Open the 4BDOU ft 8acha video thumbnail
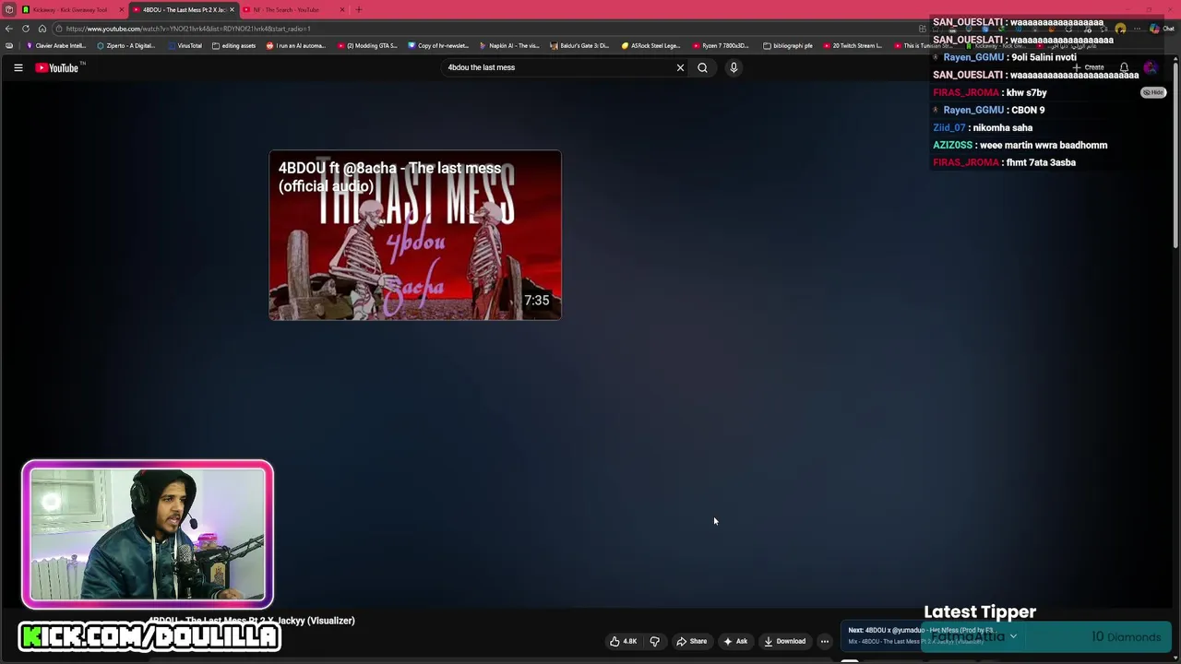1181x664 pixels. (x=415, y=235)
